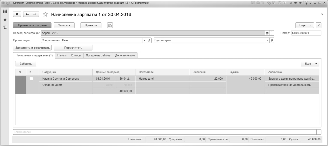
Task: Switch to the Взносы tab
Action: click(x=76, y=56)
